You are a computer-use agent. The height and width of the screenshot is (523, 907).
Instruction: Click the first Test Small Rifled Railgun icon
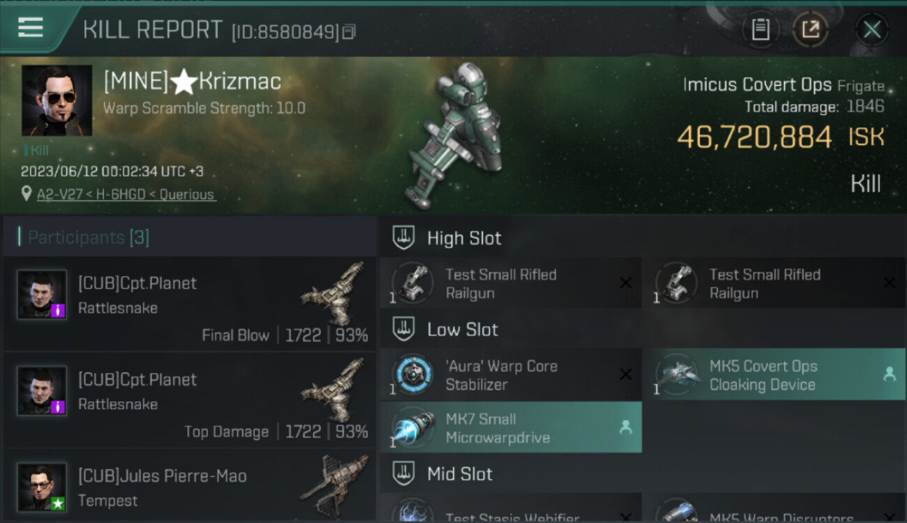point(412,283)
